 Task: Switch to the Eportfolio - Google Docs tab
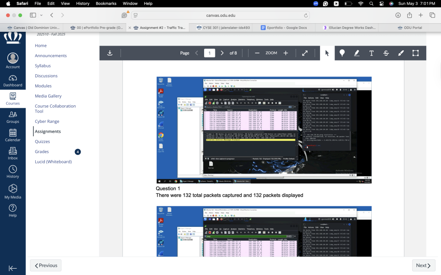coord(284,27)
